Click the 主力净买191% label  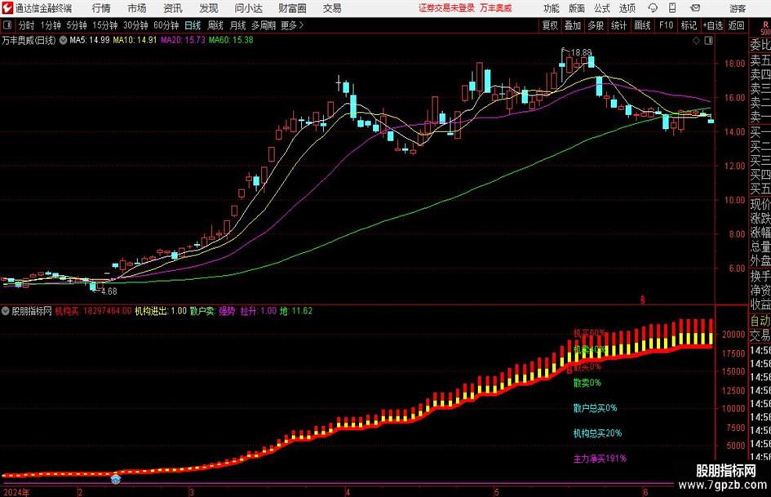[600, 459]
